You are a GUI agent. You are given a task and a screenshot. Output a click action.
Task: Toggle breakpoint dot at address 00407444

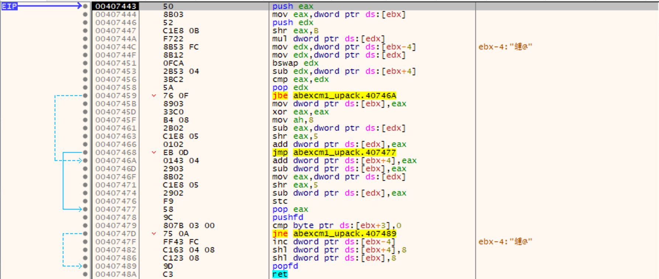[x=85, y=14]
